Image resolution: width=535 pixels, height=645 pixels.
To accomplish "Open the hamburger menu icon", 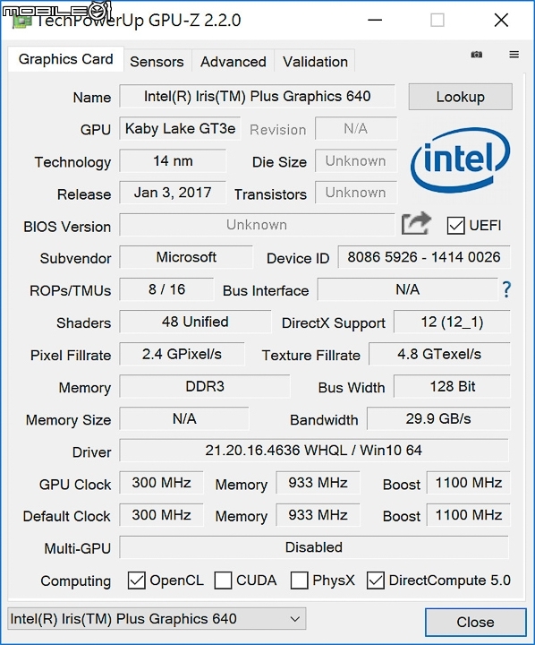I will (x=514, y=55).
